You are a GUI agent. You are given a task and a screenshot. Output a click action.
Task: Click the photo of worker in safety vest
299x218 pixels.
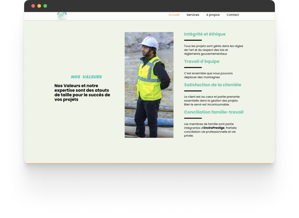149,85
